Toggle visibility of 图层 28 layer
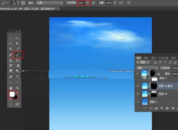 tap(138, 94)
